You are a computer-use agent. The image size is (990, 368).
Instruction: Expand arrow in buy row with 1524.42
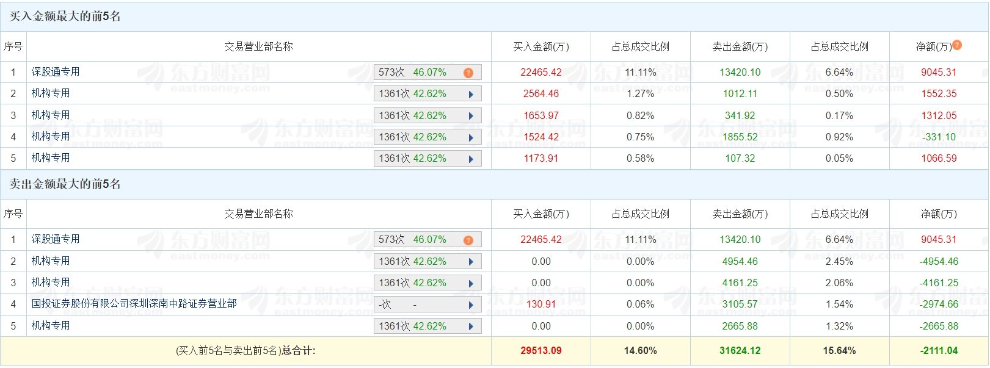[x=471, y=137]
